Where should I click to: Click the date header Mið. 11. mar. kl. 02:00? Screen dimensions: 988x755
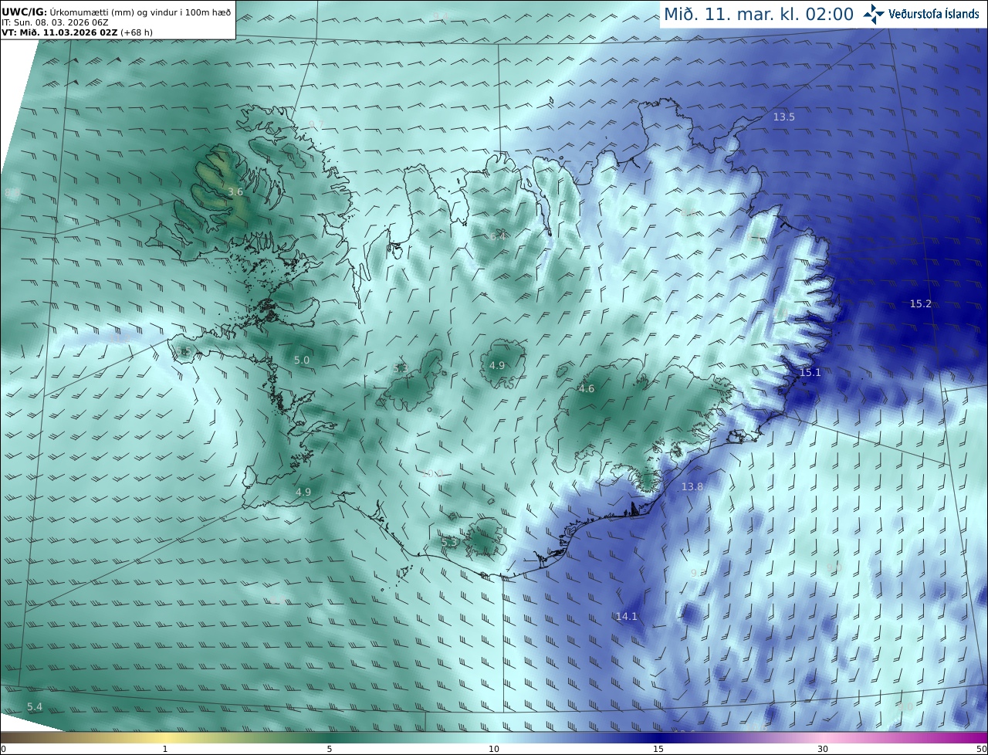coord(759,14)
